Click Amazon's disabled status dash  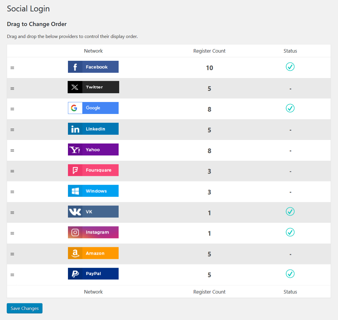click(290, 255)
